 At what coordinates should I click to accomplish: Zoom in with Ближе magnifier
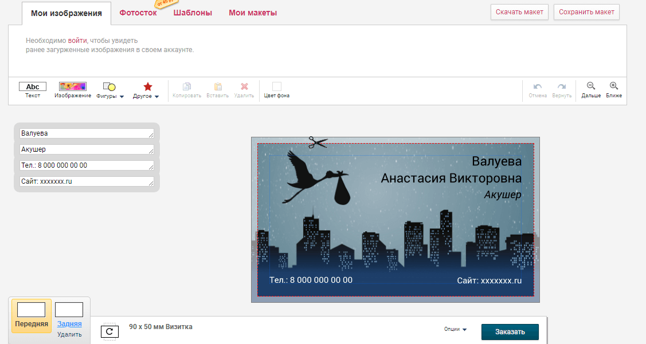pyautogui.click(x=614, y=86)
